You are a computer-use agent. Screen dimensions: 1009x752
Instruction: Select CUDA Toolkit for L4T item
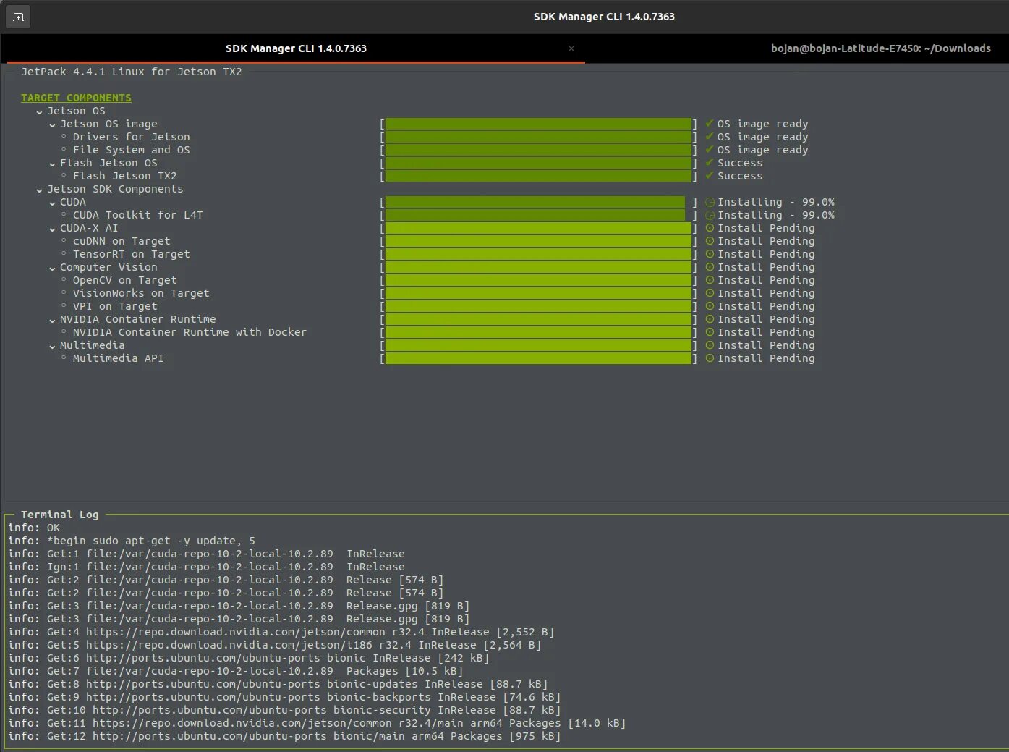[x=137, y=215]
